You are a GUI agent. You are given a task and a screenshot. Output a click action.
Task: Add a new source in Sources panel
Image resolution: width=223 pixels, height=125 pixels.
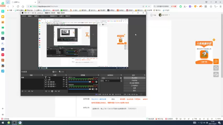click(x=46, y=91)
